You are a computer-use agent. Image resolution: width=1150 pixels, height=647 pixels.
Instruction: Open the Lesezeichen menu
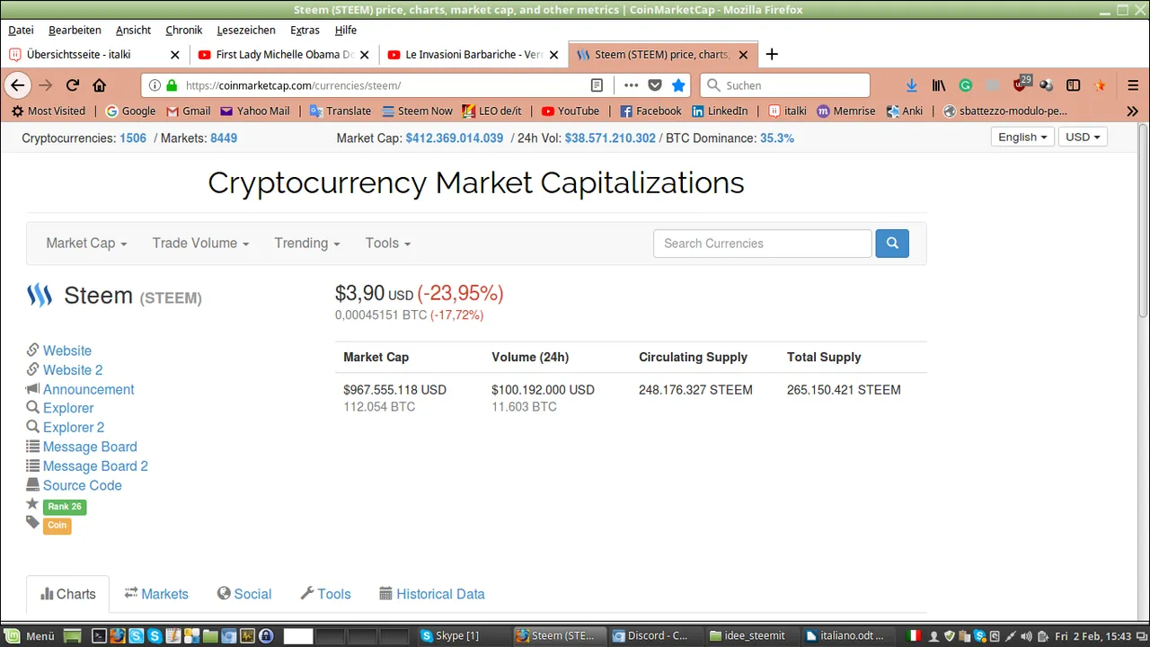point(247,31)
